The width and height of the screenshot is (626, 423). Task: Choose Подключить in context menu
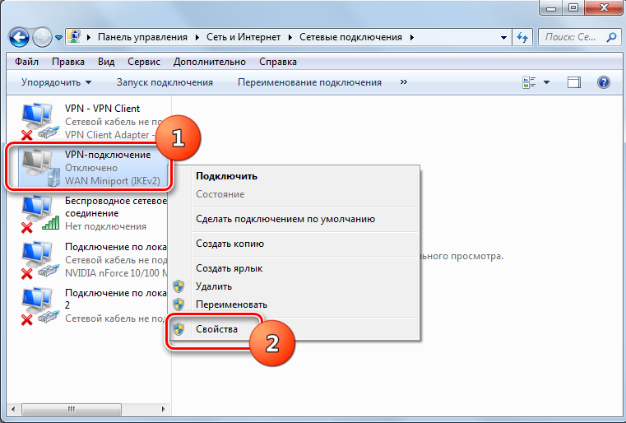point(226,176)
